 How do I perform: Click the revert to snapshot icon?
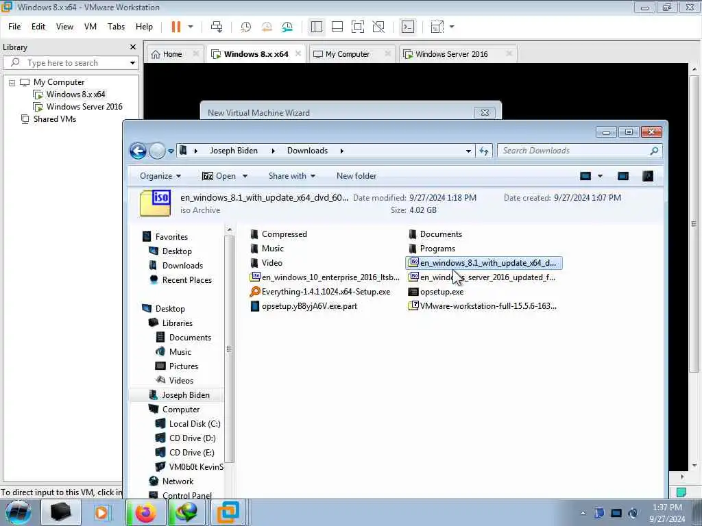coord(267,27)
